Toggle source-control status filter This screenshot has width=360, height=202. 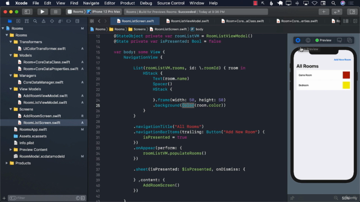click(83, 198)
